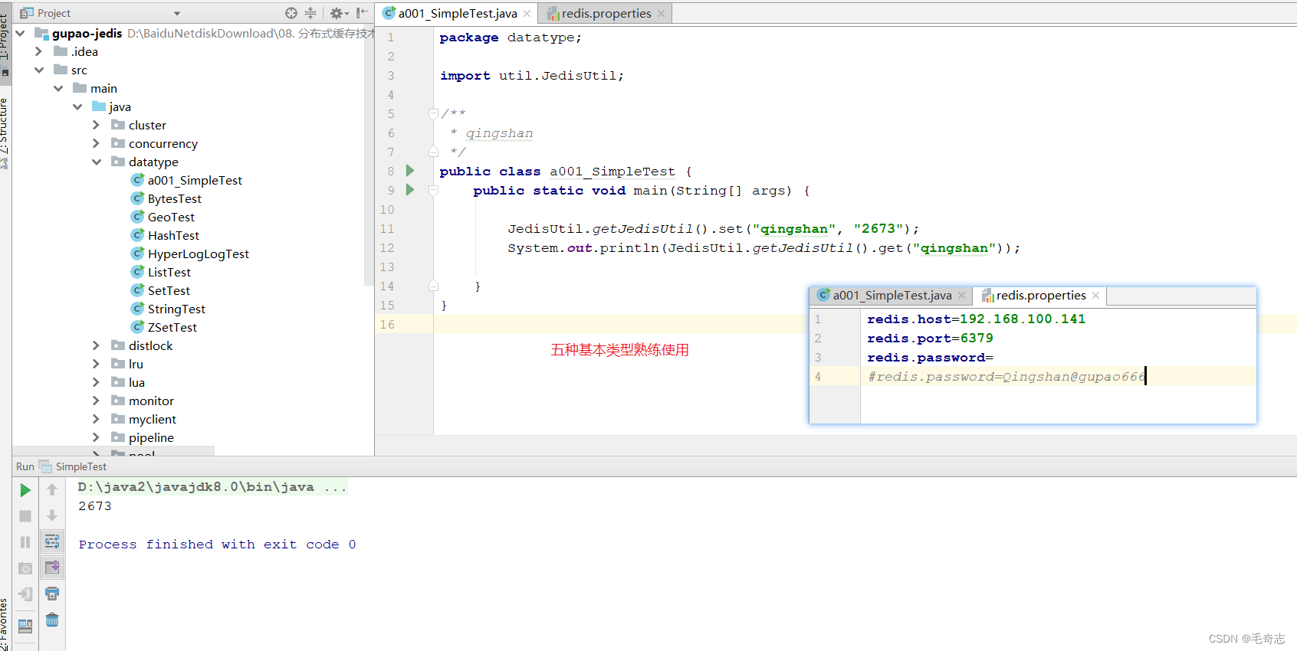Click the scroll from source crosshair icon
The height and width of the screenshot is (651, 1297).
click(291, 13)
